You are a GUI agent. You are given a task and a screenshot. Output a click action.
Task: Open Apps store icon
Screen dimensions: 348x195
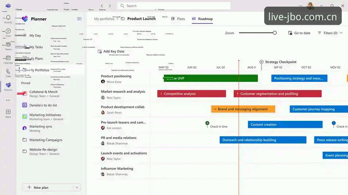pos(8,113)
